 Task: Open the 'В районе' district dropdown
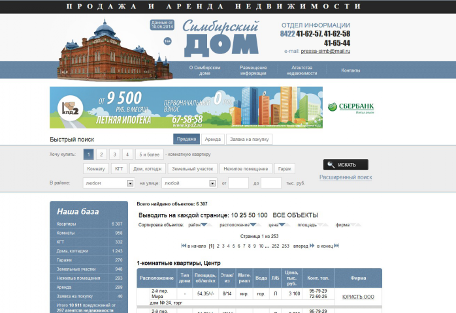(108, 183)
